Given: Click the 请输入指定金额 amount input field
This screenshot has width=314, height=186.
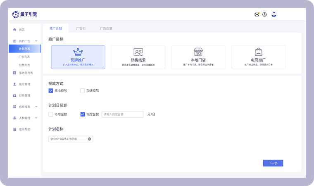Looking at the screenshot, I should 122,114.
